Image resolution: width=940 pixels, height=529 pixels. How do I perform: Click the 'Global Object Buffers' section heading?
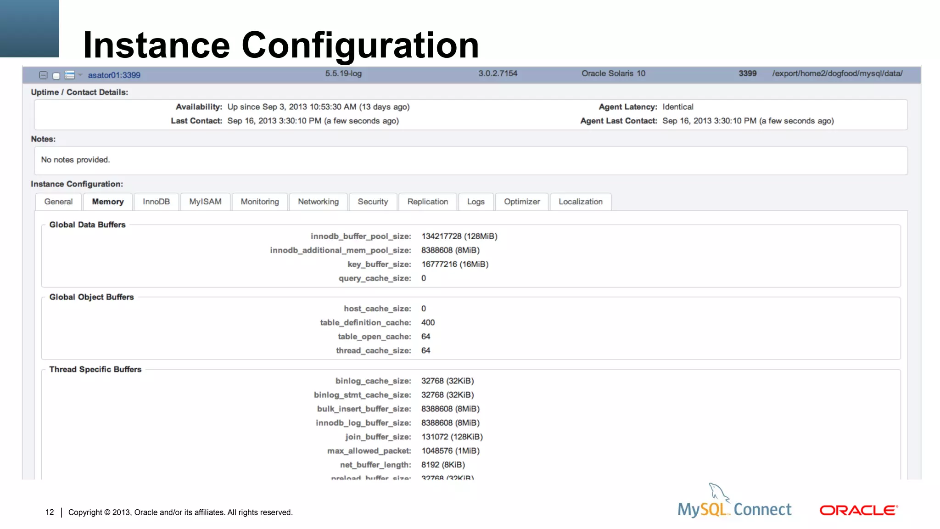pos(91,297)
